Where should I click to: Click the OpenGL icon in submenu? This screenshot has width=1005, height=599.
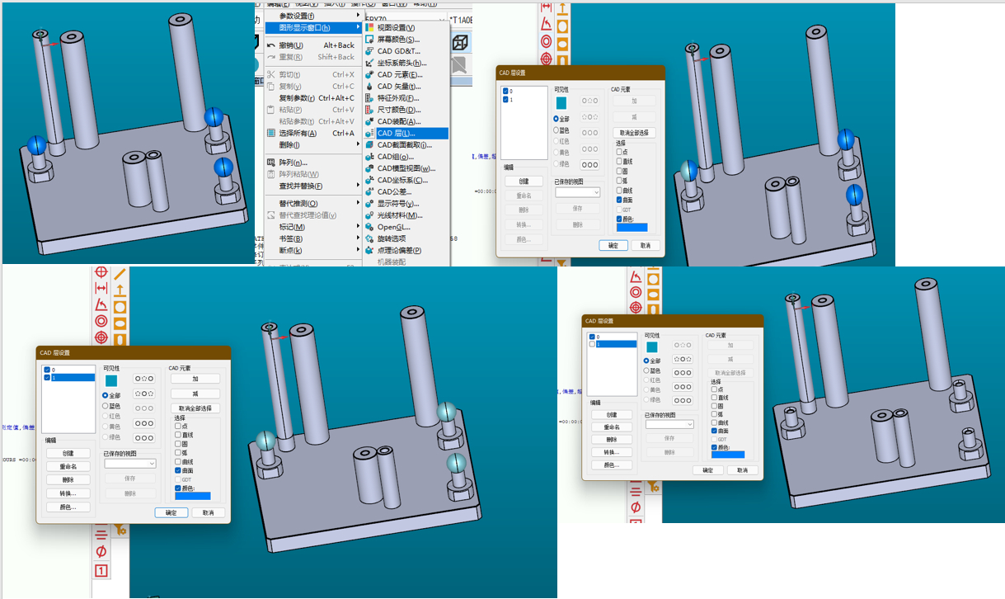click(x=369, y=227)
